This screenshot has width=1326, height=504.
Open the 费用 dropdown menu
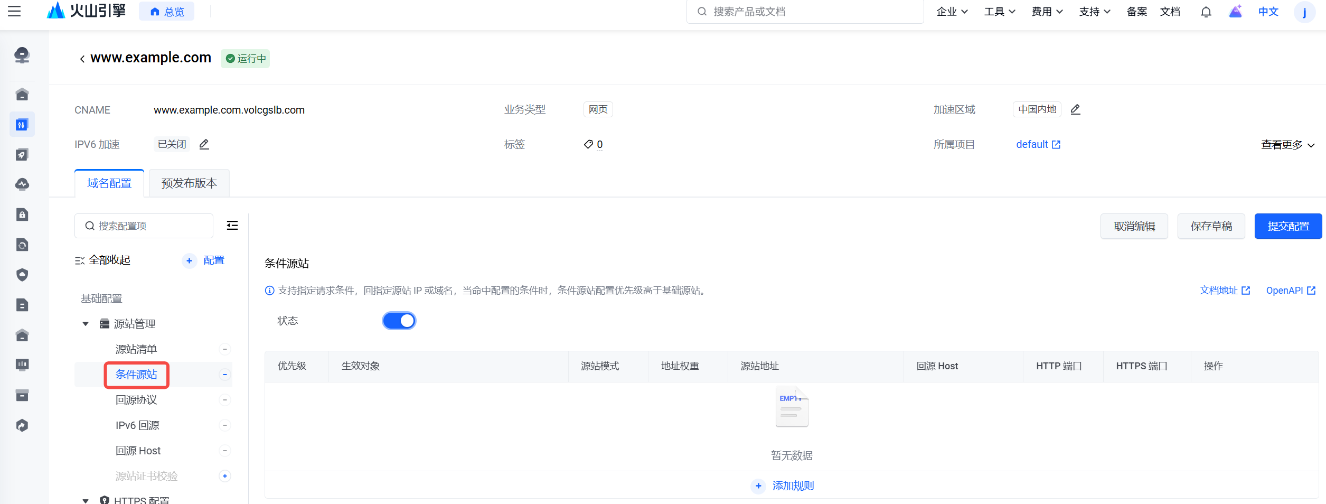pos(1047,12)
